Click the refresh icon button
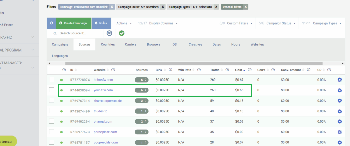This screenshot has height=146, width=350. pyautogui.click(x=51, y=23)
